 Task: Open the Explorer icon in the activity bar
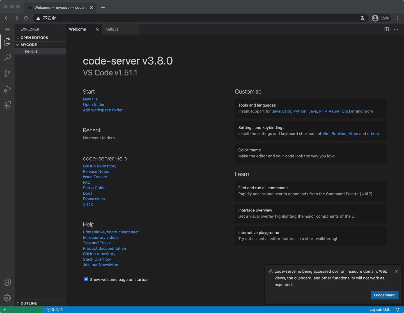click(x=7, y=42)
